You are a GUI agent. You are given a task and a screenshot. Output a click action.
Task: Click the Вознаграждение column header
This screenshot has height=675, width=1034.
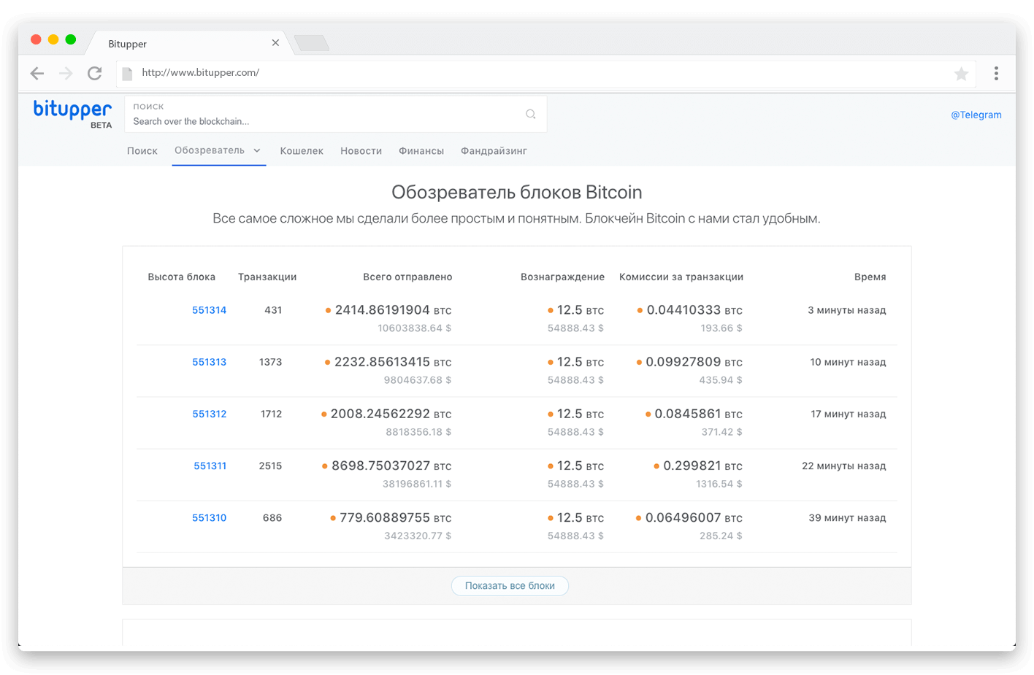point(562,277)
